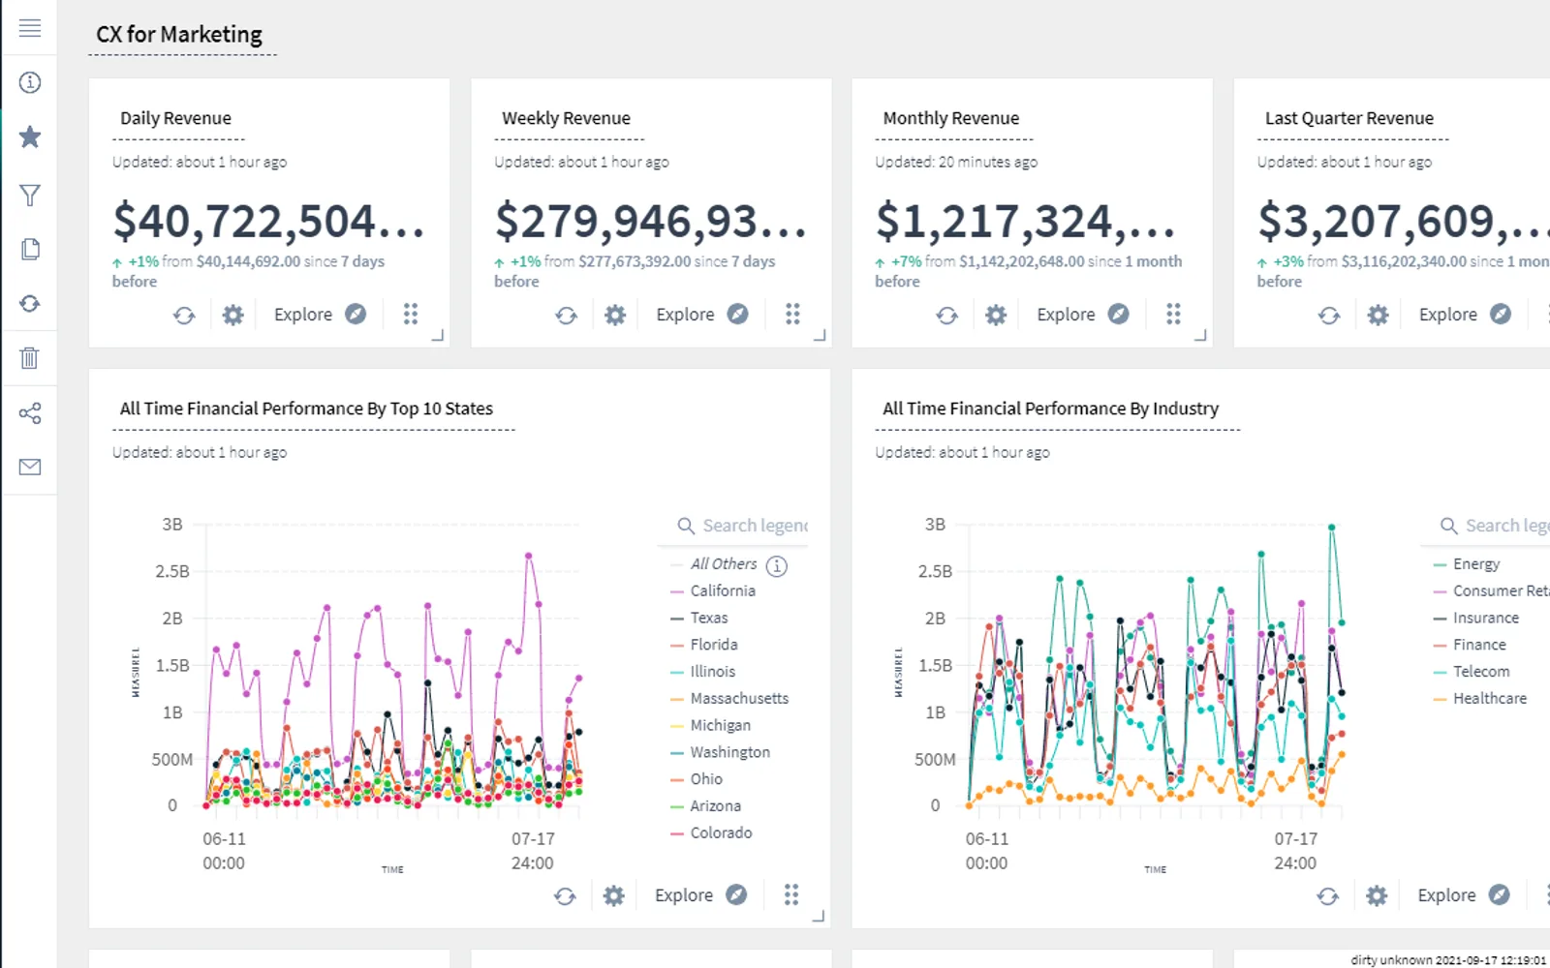Toggle Washington series in the states legend
The height and width of the screenshot is (968, 1550).
tap(721, 752)
